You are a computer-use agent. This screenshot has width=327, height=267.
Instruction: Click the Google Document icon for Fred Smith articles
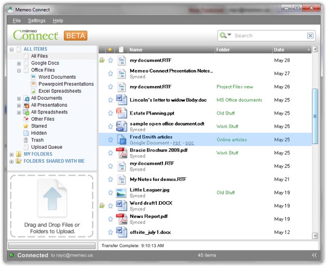pyautogui.click(x=121, y=139)
